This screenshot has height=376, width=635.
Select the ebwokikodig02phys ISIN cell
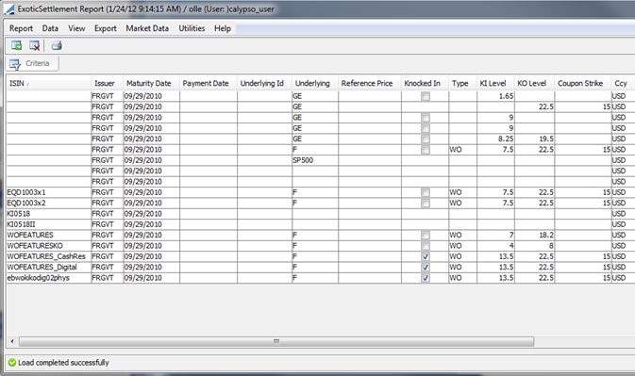[x=48, y=278]
